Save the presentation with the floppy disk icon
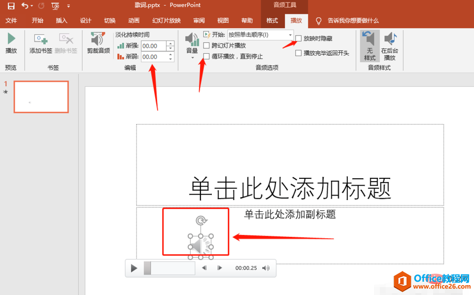 tap(11, 6)
